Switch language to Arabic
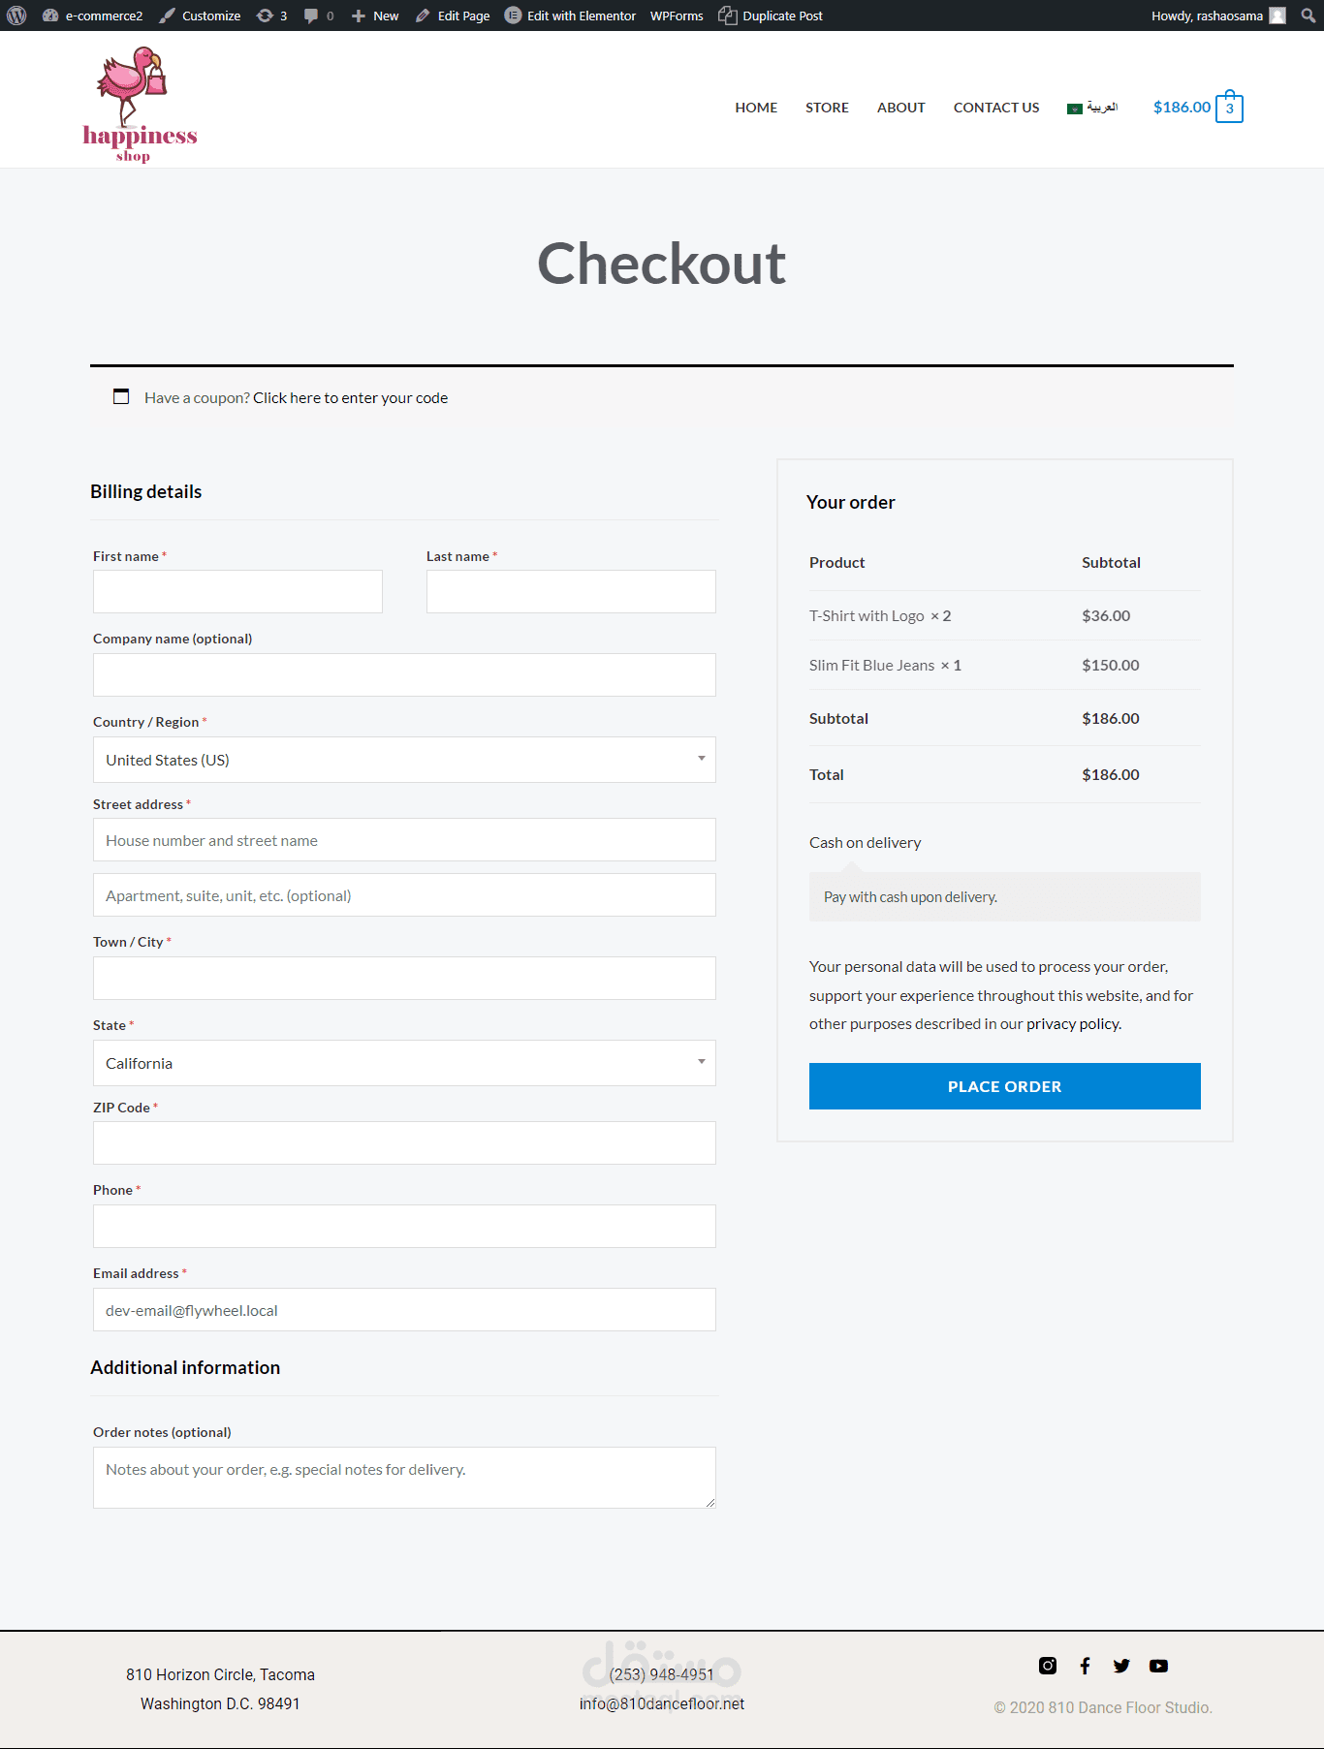 [x=1092, y=108]
